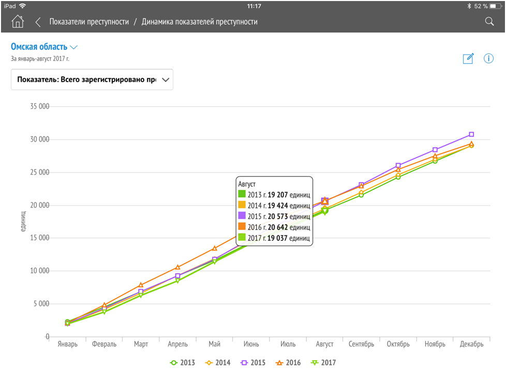Viewport: 506px width, 380px height.
Task: Open the Показатели преступности breadcrumb
Action: [89, 22]
